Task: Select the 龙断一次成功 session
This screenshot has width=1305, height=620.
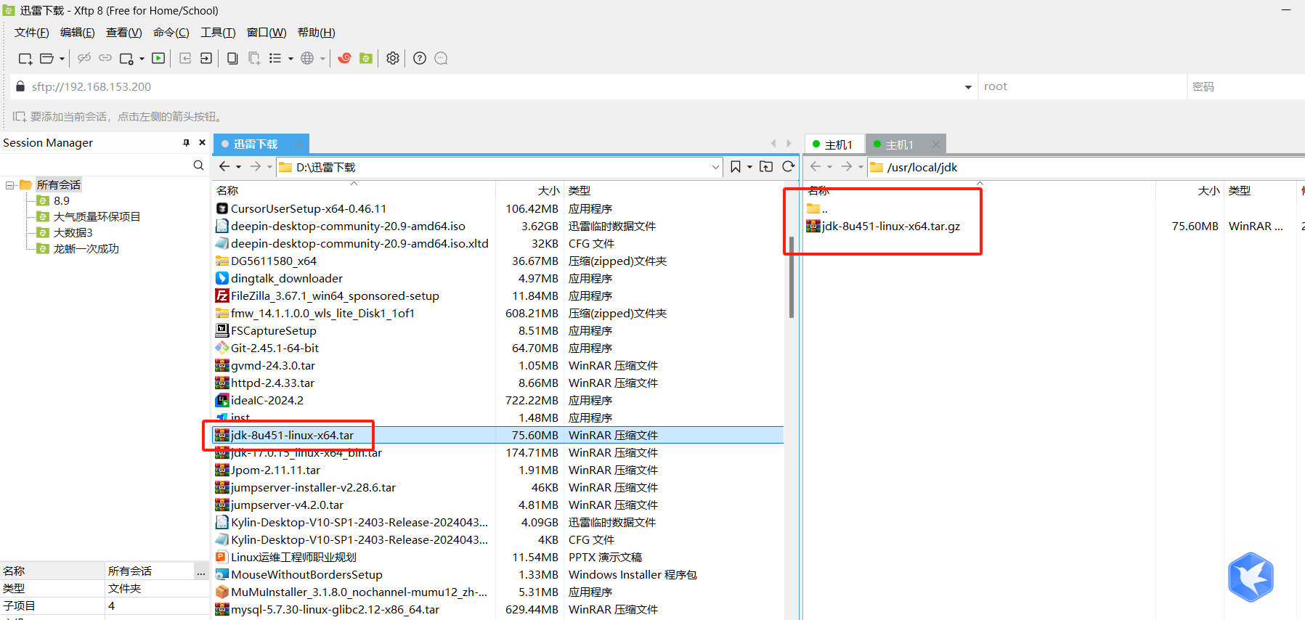Action: [x=86, y=249]
